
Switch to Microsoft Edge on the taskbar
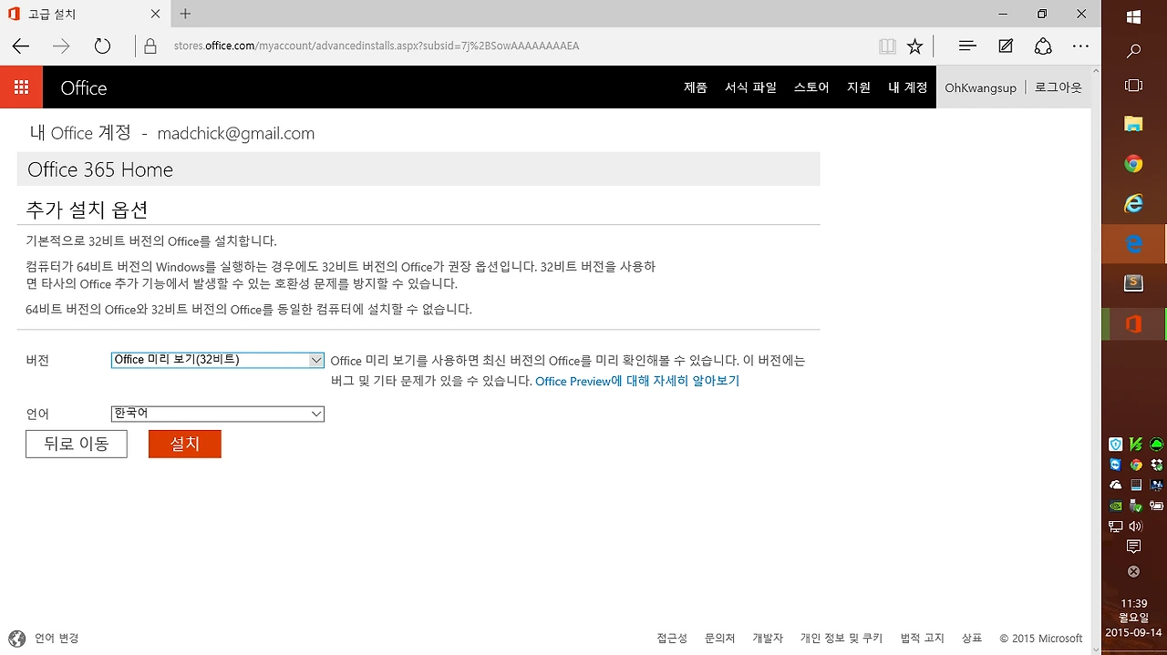pyautogui.click(x=1134, y=244)
